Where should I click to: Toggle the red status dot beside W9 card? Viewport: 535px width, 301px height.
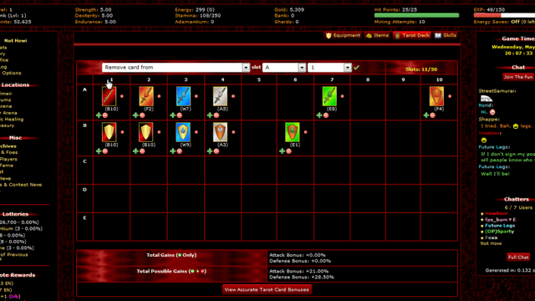pos(196,132)
